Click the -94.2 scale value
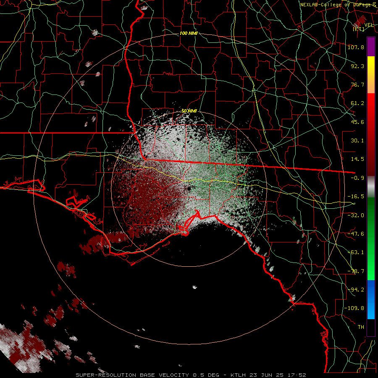This screenshot has height=378, width=378. coord(356,289)
